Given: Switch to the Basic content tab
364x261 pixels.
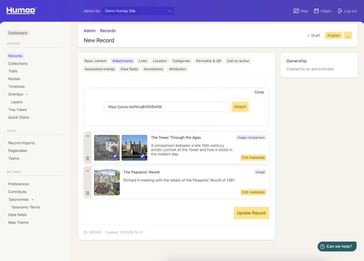Looking at the screenshot, I should [x=95, y=61].
